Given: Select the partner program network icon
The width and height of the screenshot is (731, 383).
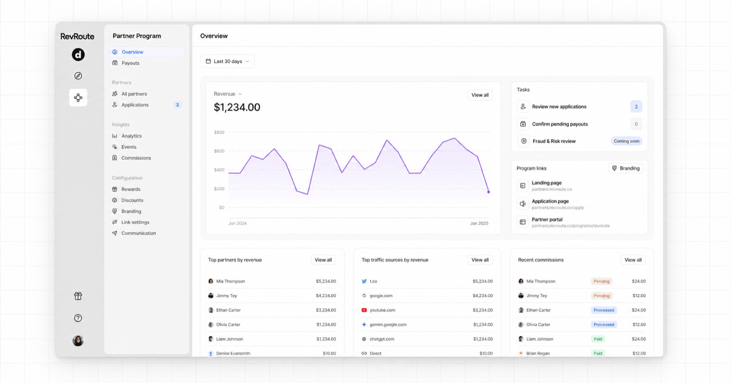Looking at the screenshot, I should tap(78, 98).
